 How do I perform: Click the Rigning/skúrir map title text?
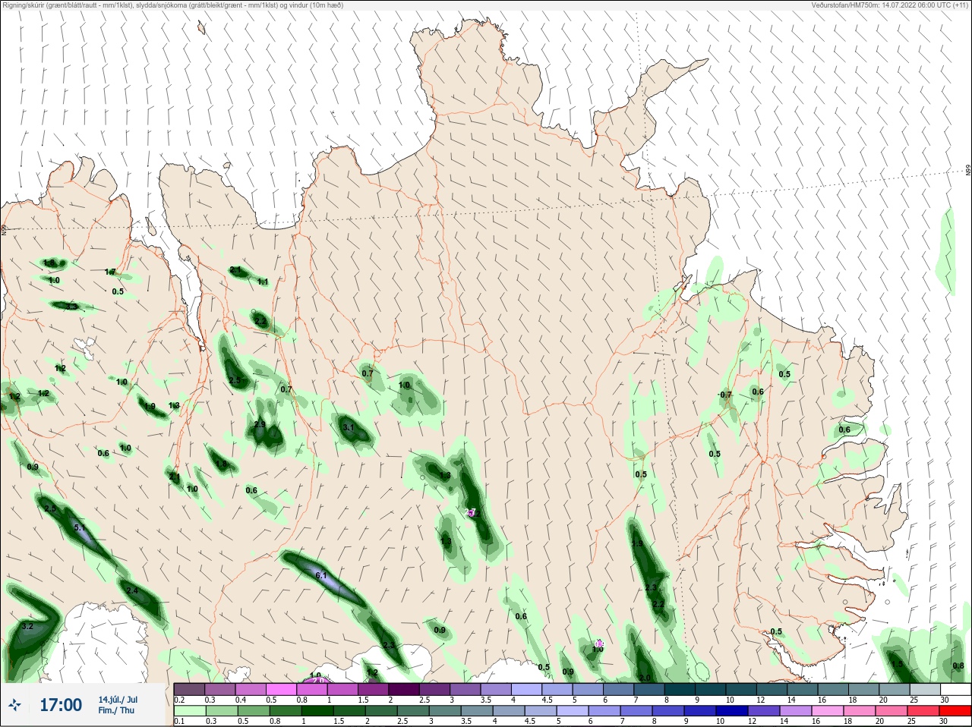173,5
